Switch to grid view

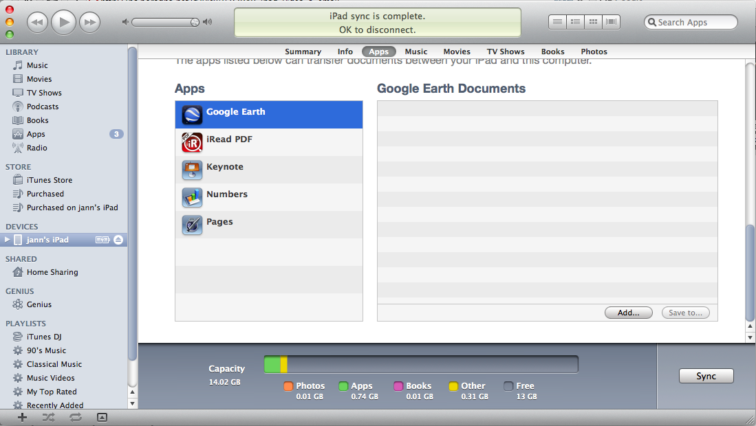click(594, 22)
